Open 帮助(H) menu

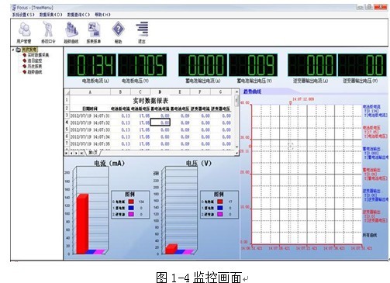(x=102, y=15)
